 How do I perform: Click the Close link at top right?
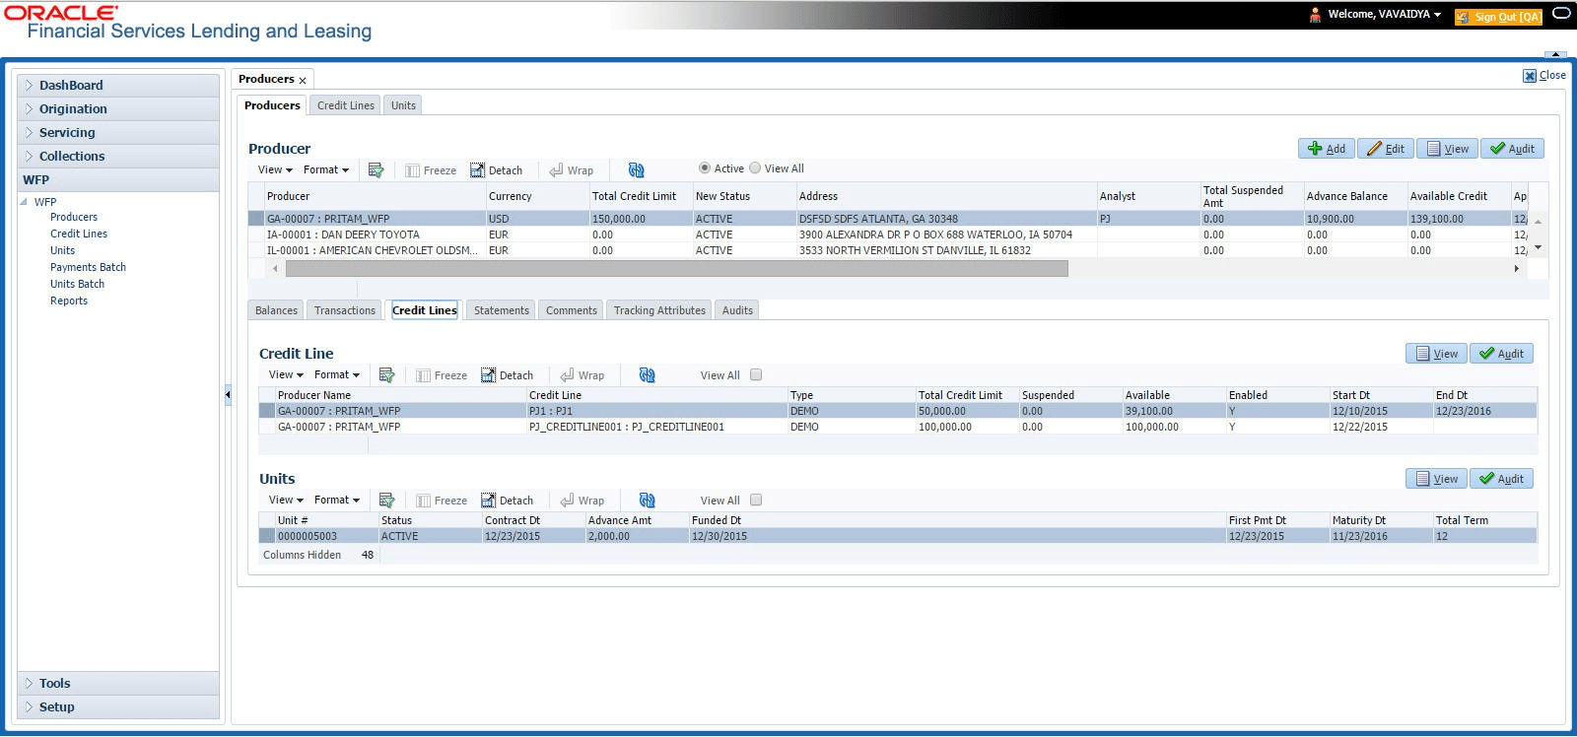(x=1544, y=75)
